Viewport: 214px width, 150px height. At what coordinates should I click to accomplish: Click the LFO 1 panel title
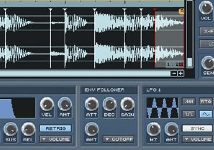click(154, 90)
